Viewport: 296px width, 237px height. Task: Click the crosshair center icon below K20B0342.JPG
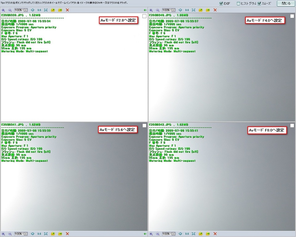[180, 234]
